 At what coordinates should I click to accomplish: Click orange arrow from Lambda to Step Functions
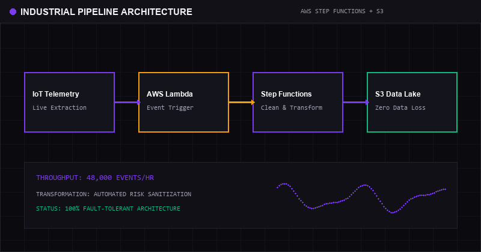point(242,102)
